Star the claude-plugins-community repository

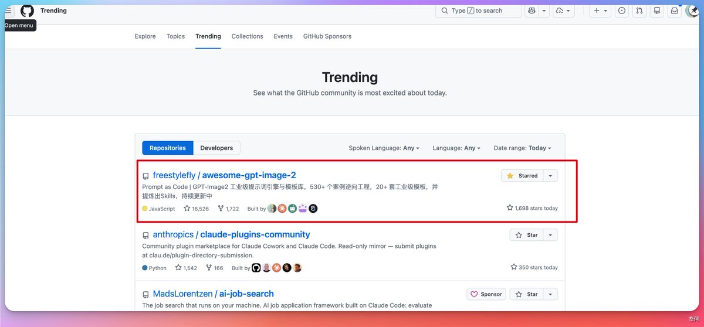point(526,235)
